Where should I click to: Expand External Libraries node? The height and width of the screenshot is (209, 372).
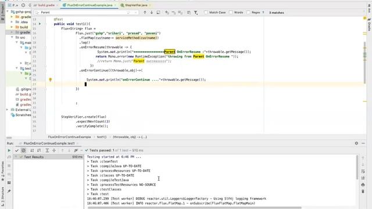point(8,110)
